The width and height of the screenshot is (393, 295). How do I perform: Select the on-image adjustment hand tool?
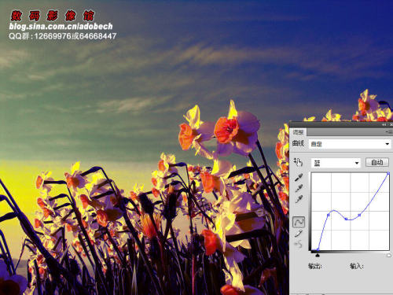(298, 162)
